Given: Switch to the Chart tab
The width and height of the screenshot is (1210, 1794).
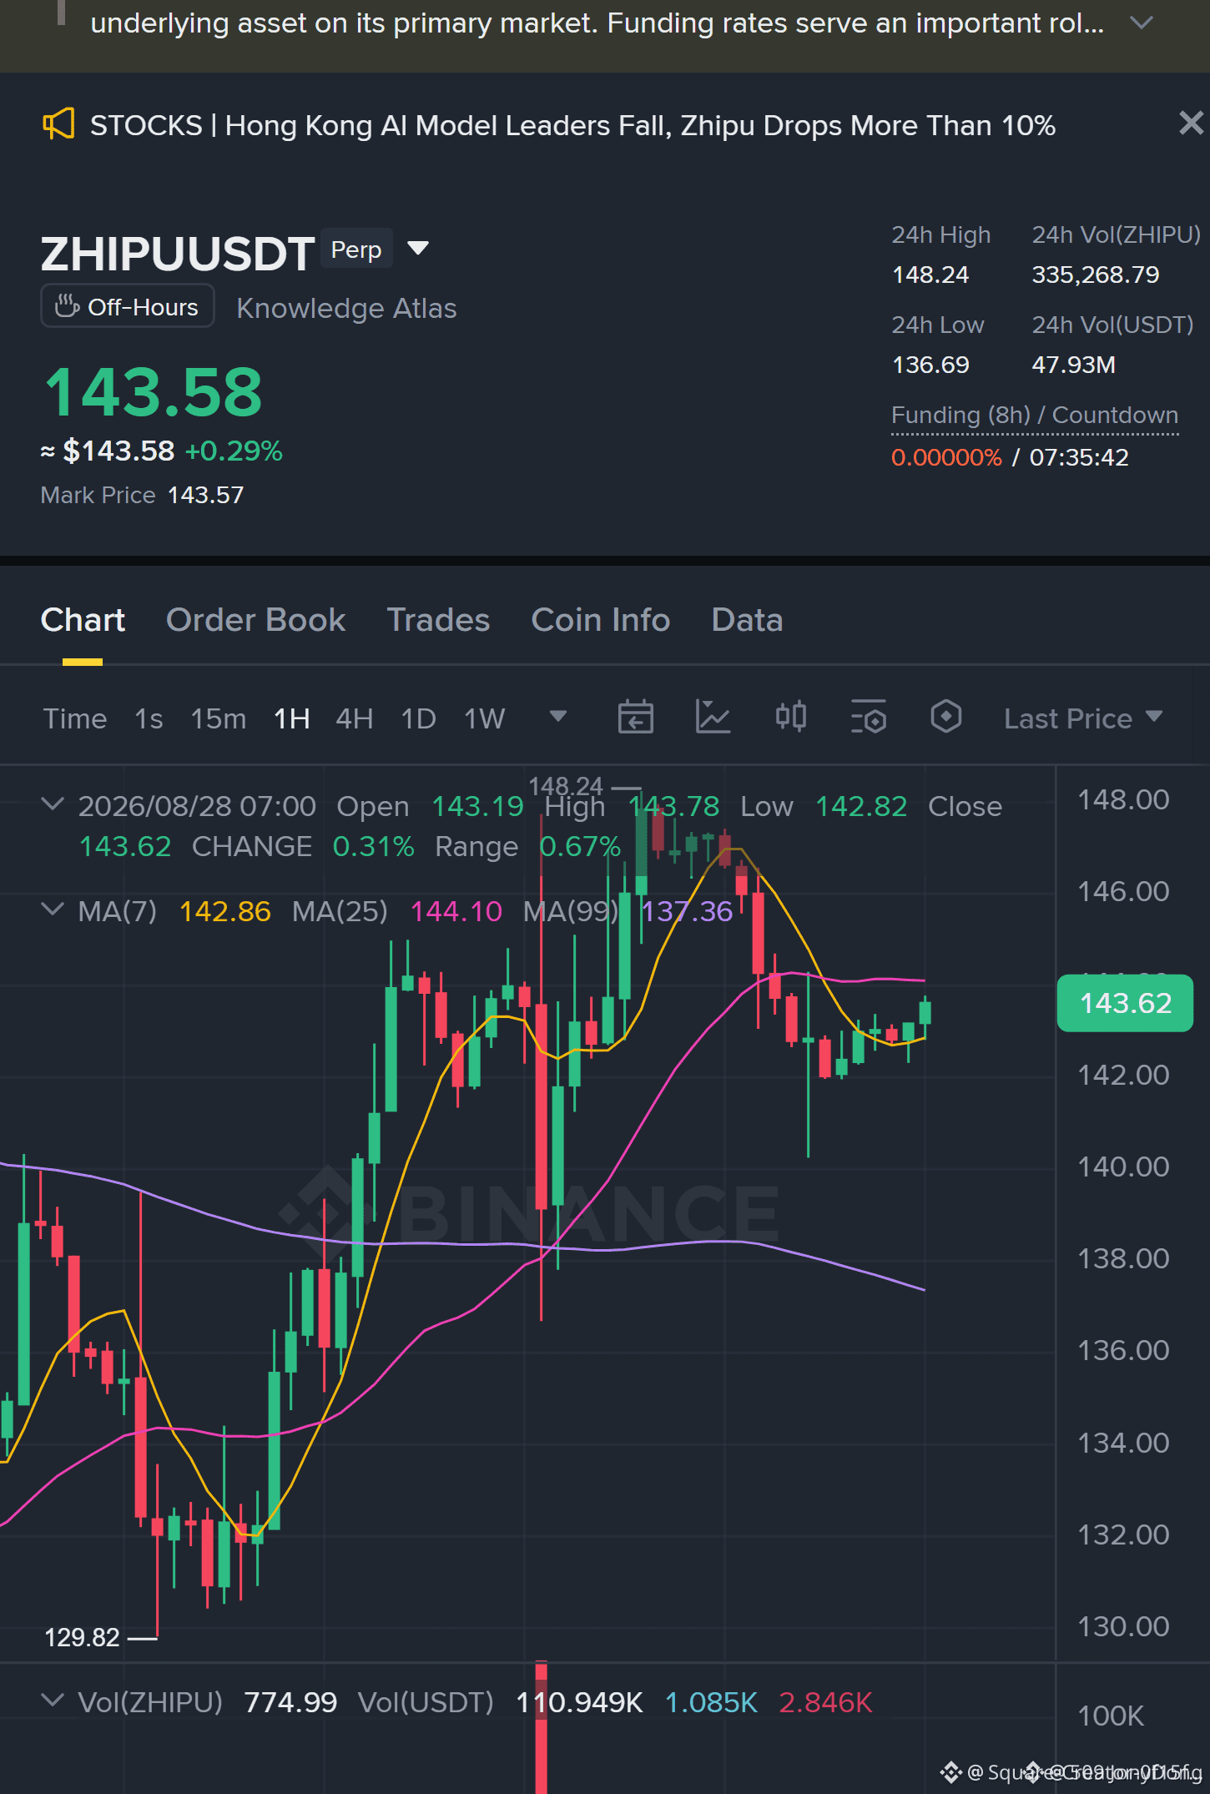Looking at the screenshot, I should point(83,620).
